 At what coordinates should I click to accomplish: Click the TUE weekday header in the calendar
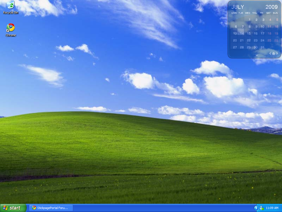[x=241, y=13]
